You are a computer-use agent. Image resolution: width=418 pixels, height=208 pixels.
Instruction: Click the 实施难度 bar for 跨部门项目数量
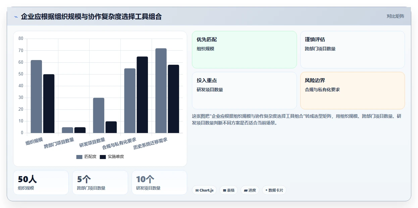tap(80, 130)
